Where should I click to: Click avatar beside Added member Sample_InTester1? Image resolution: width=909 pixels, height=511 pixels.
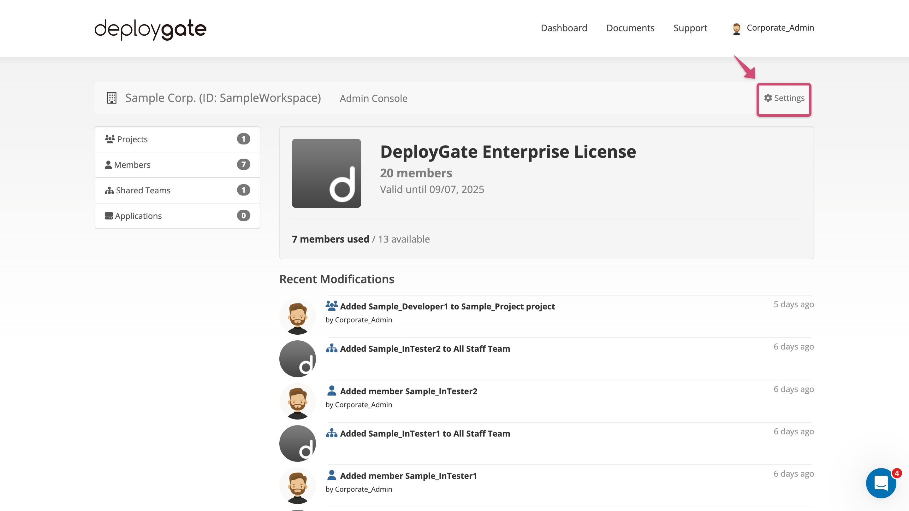(297, 486)
